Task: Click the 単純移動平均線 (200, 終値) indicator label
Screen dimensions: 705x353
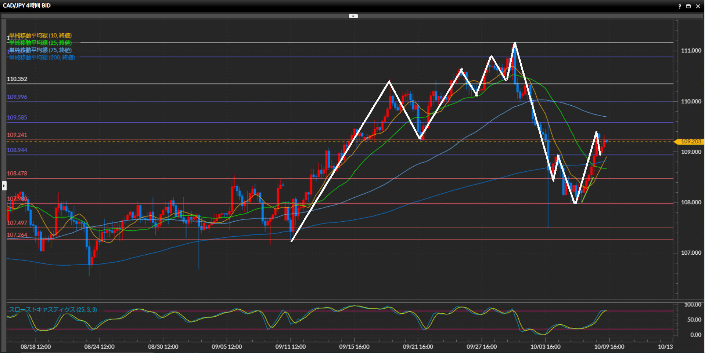Action: click(x=42, y=58)
